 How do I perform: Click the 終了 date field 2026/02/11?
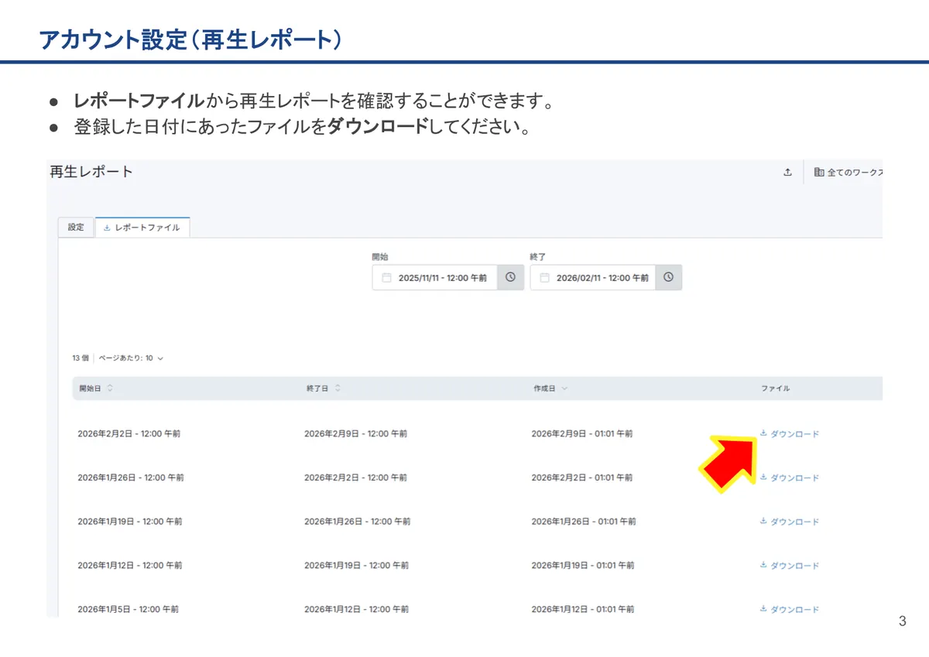tap(592, 278)
